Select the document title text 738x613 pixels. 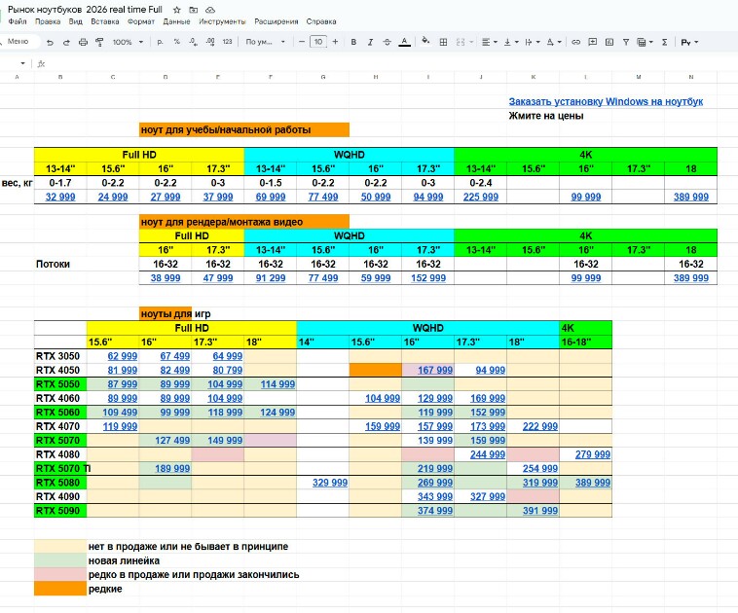point(85,10)
